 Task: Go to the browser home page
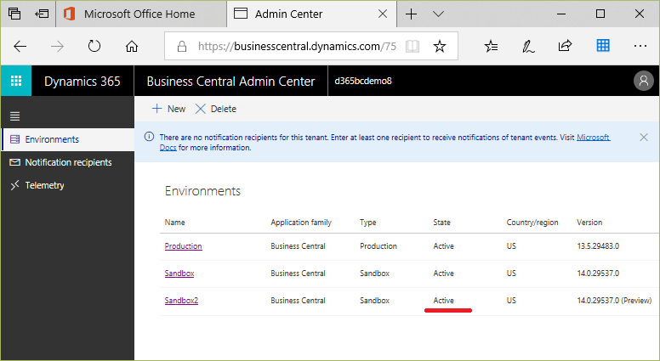tap(132, 46)
